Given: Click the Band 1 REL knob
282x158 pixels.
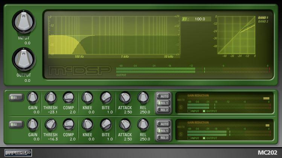Looking at the screenshot, I should [x=143, y=98].
